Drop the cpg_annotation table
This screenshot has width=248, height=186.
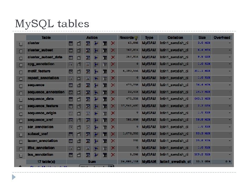click(x=113, y=64)
